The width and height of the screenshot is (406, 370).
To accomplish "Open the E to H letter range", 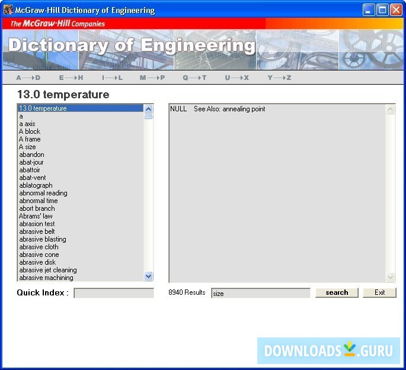I will [x=71, y=78].
